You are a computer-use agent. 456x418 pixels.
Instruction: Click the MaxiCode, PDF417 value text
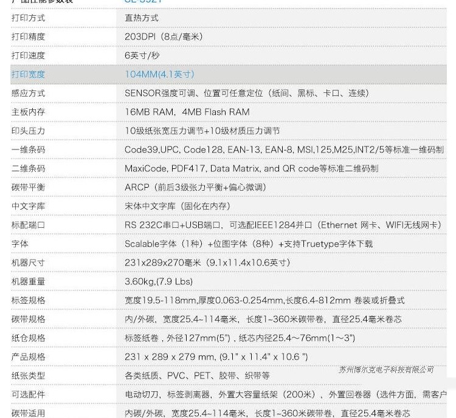252,168
